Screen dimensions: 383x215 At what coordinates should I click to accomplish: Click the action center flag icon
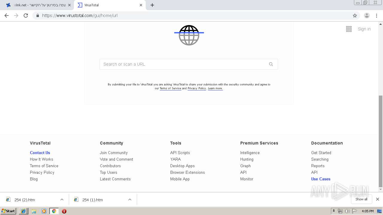click(x=355, y=211)
